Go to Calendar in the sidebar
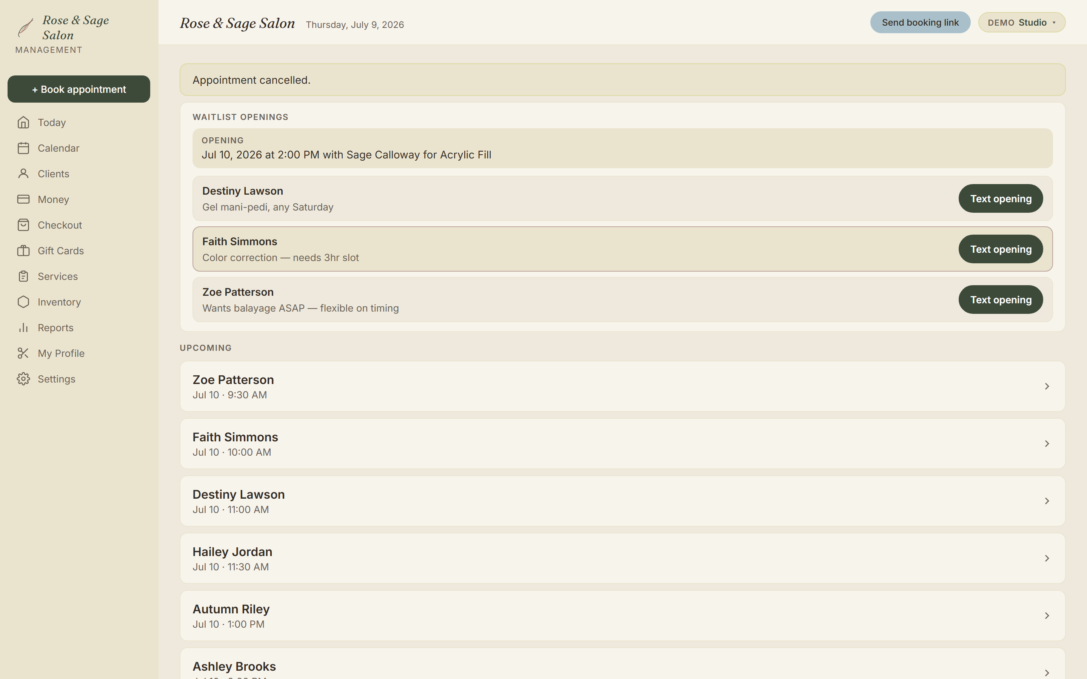 pos(79,148)
